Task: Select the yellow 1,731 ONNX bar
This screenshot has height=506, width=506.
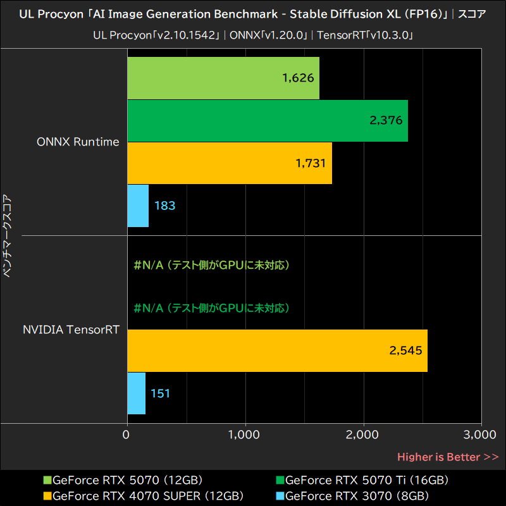Action: coord(228,163)
